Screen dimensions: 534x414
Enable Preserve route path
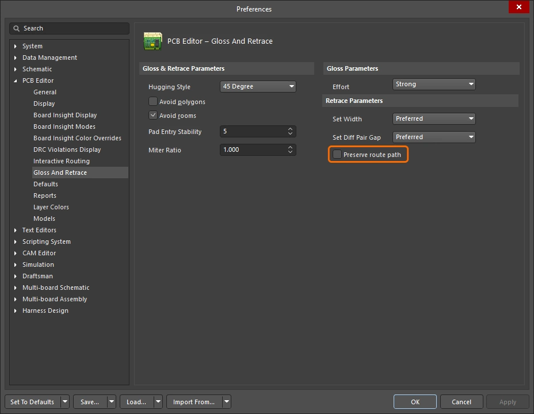(337, 154)
